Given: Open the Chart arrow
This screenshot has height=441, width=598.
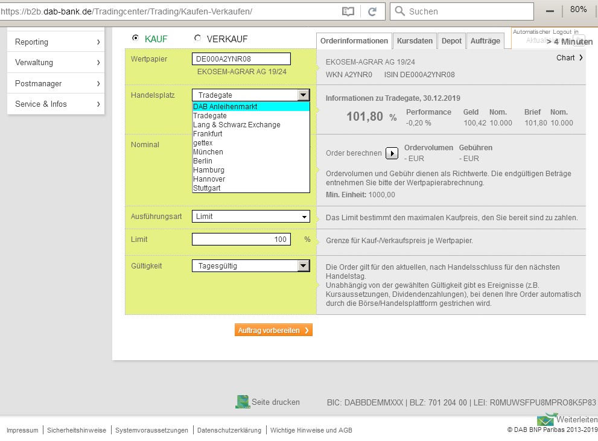Looking at the screenshot, I should pyautogui.click(x=581, y=57).
